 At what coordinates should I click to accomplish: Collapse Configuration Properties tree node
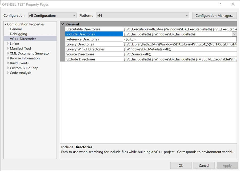click(6, 24)
